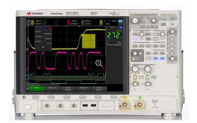Image resolution: width=197 pixels, height=123 pixels.
Task: Push the horizontal zoom magnifier button
Action: point(148,18)
